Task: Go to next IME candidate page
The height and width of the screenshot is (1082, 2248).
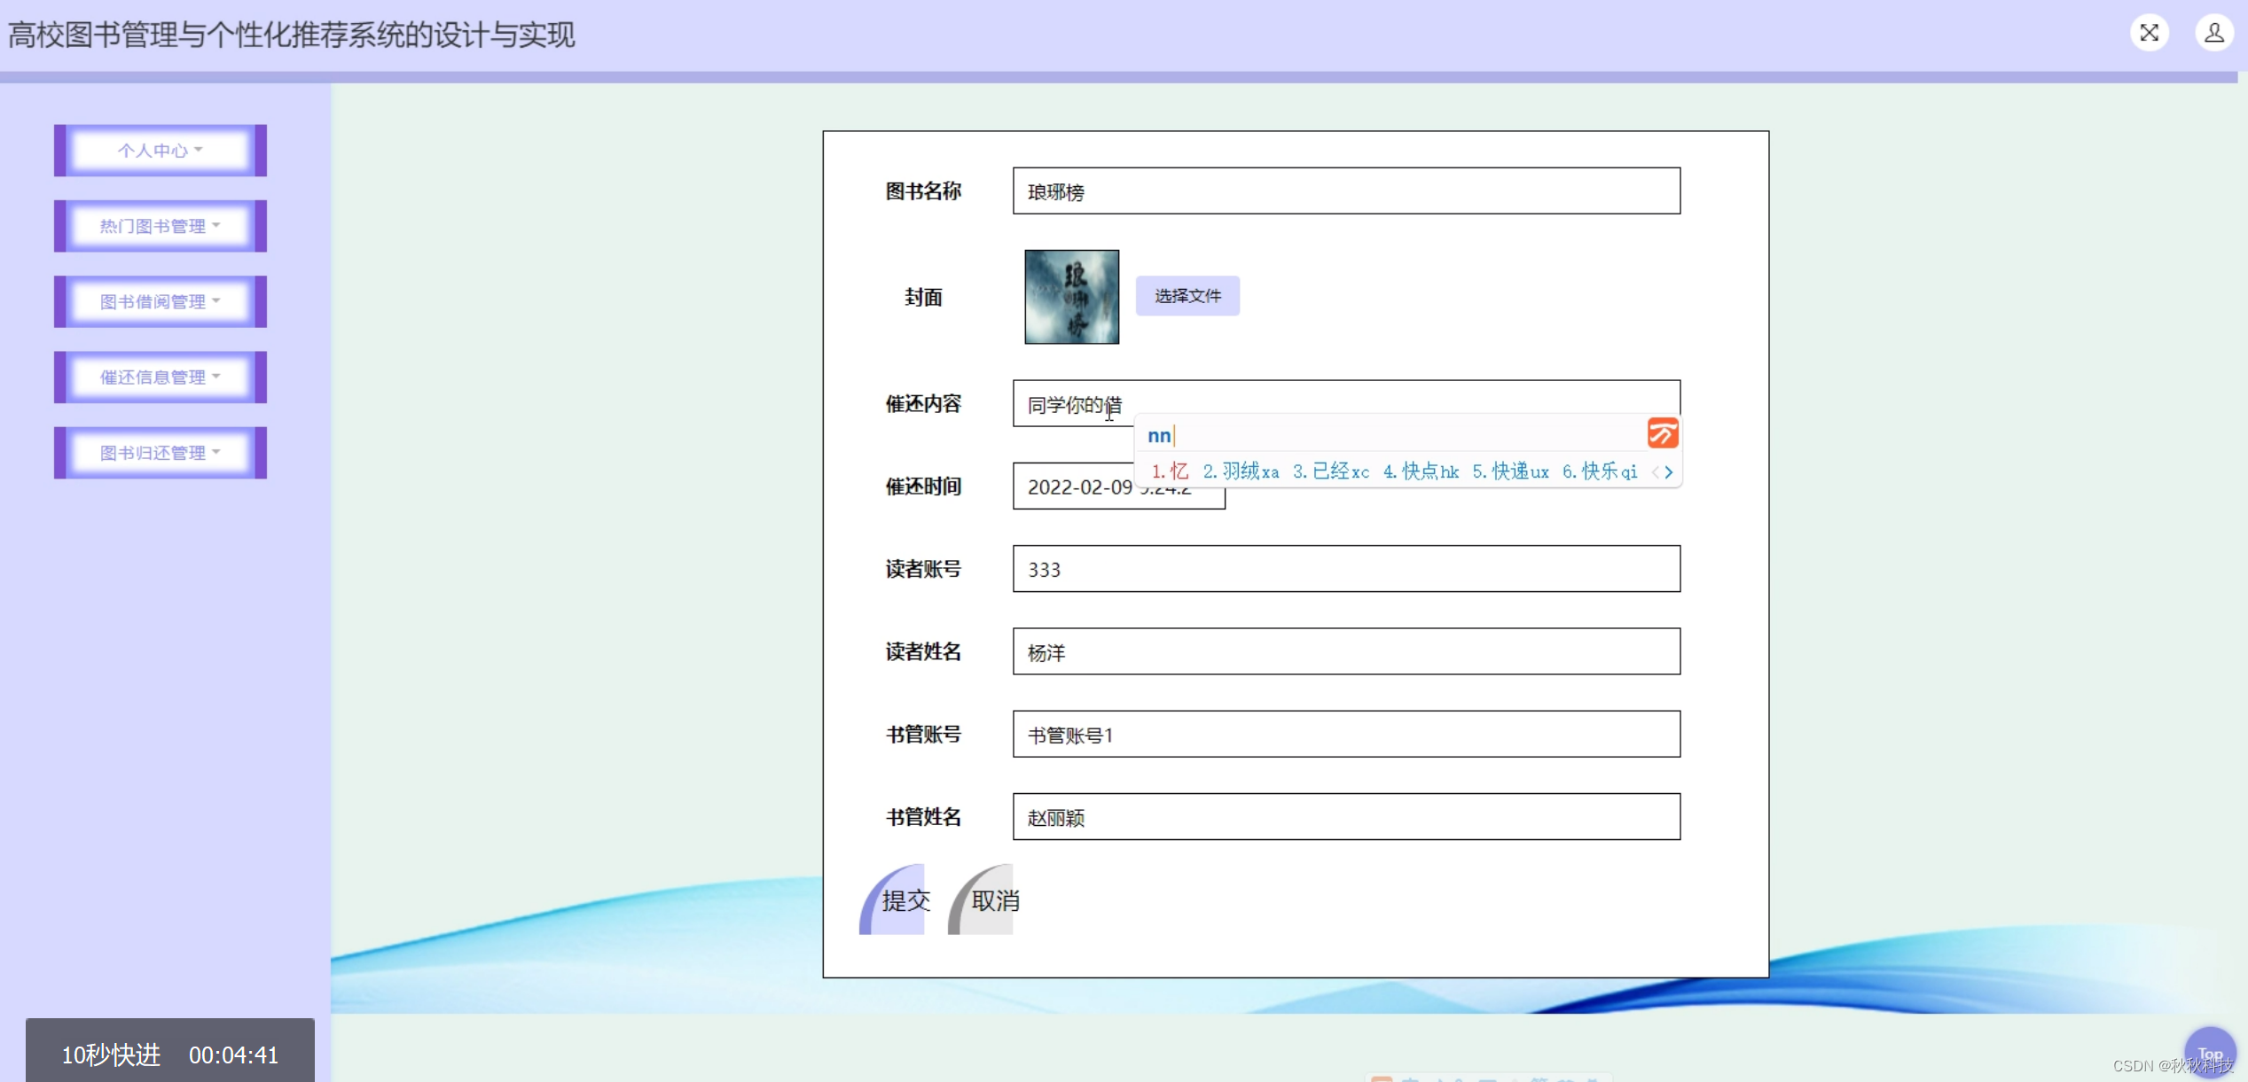Action: [x=1669, y=472]
